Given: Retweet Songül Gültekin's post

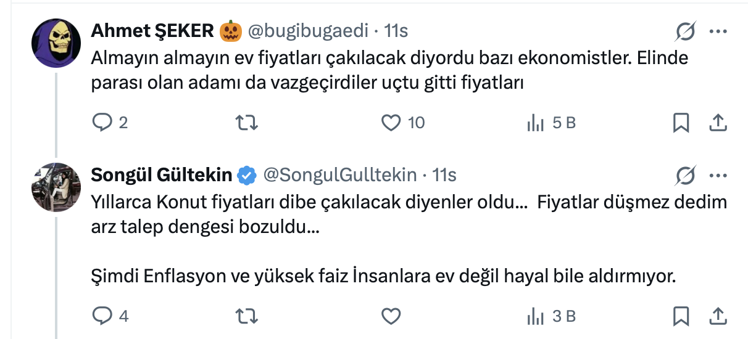Looking at the screenshot, I should (x=247, y=317).
